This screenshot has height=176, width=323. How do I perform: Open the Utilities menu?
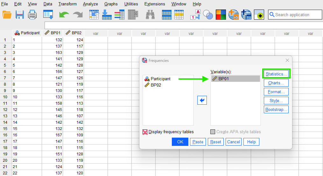pos(131,4)
